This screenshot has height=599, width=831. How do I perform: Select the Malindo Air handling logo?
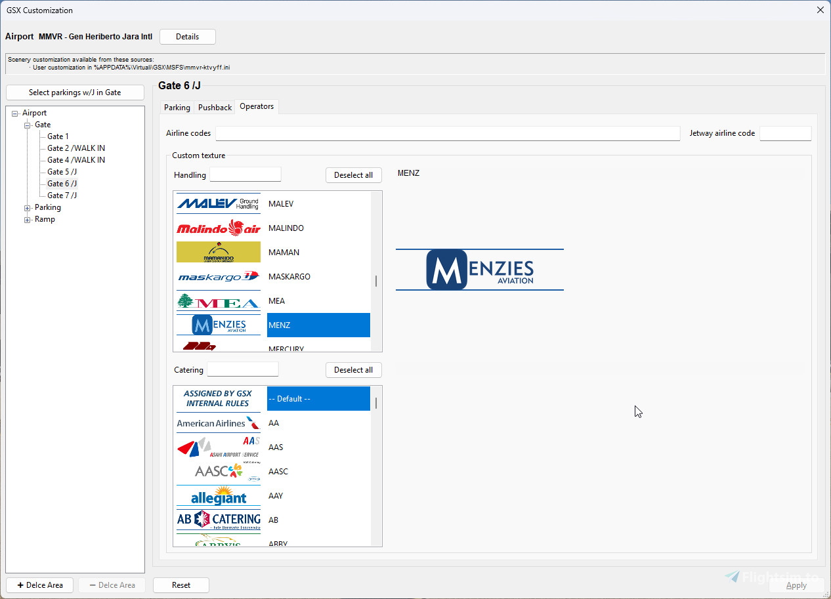pyautogui.click(x=219, y=228)
